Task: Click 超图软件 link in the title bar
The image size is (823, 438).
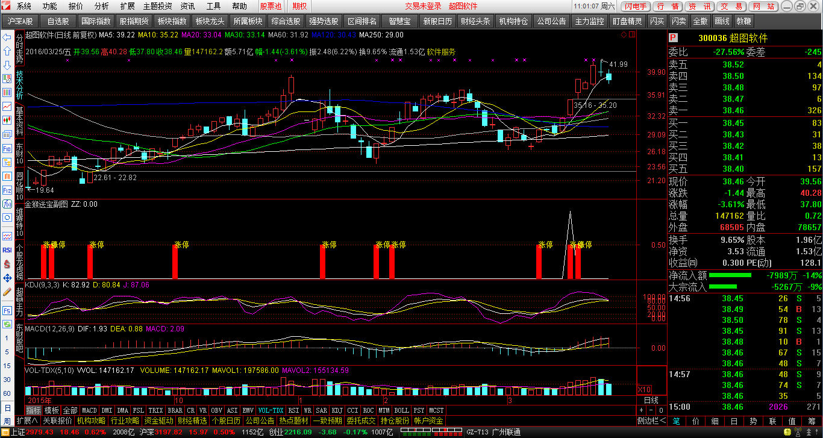Action: 463,6
